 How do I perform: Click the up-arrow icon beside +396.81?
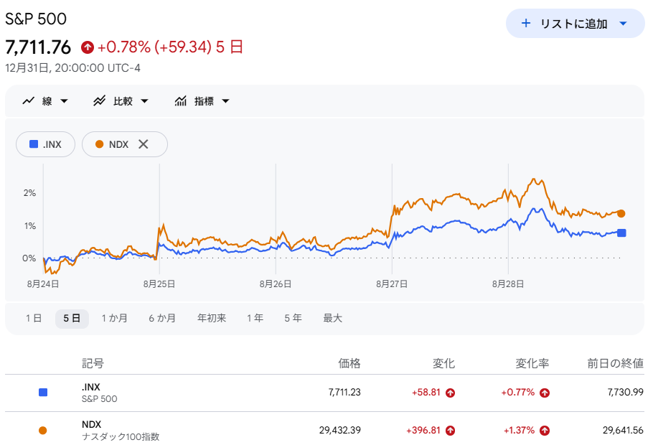pos(450,431)
